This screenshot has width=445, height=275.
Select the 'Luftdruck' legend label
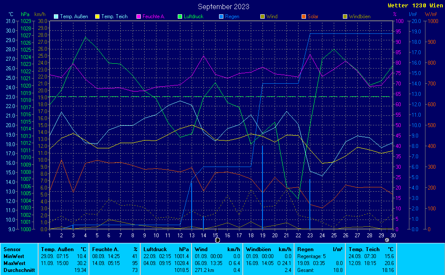pyautogui.click(x=193, y=16)
